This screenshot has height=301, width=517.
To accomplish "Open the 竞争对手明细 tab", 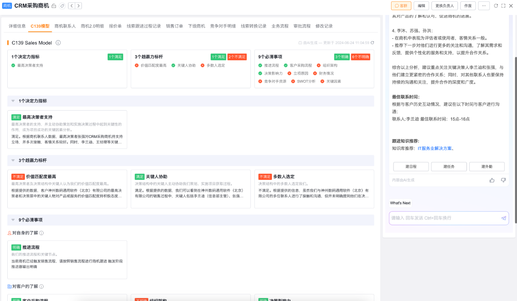I will pos(223,26).
